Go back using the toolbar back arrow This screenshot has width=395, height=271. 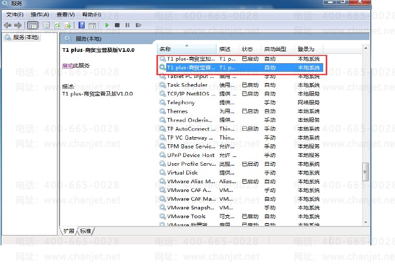(x=8, y=25)
